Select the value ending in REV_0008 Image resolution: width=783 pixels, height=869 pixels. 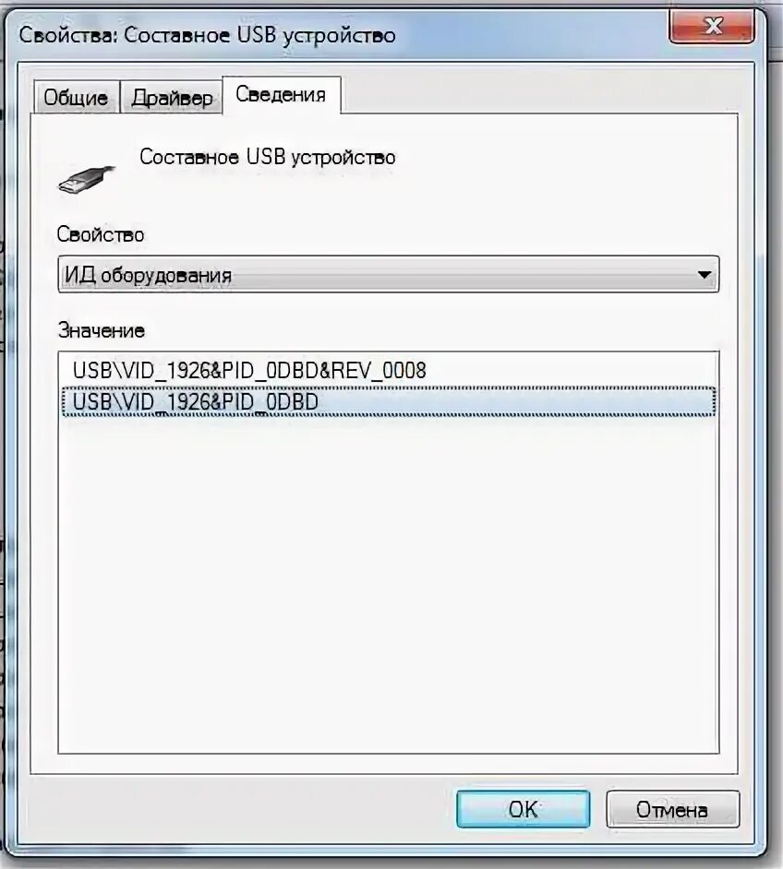[249, 370]
